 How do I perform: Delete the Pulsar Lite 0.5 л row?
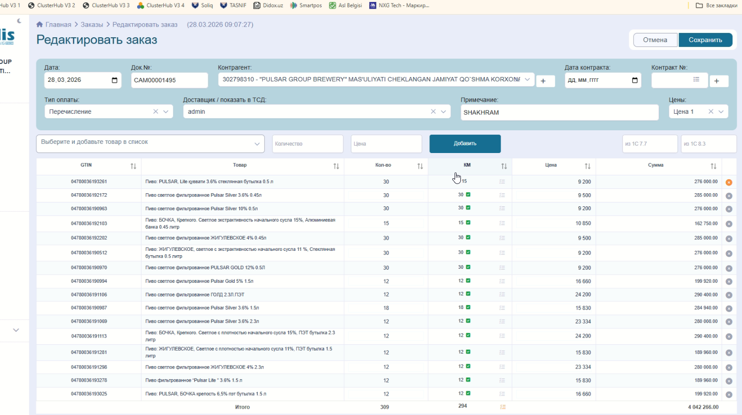point(728,183)
